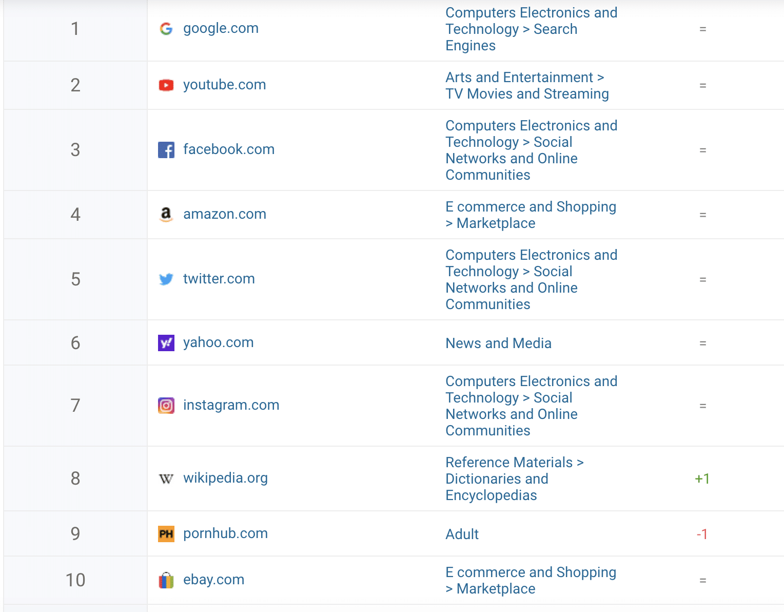Open the google.com link

[221, 28]
